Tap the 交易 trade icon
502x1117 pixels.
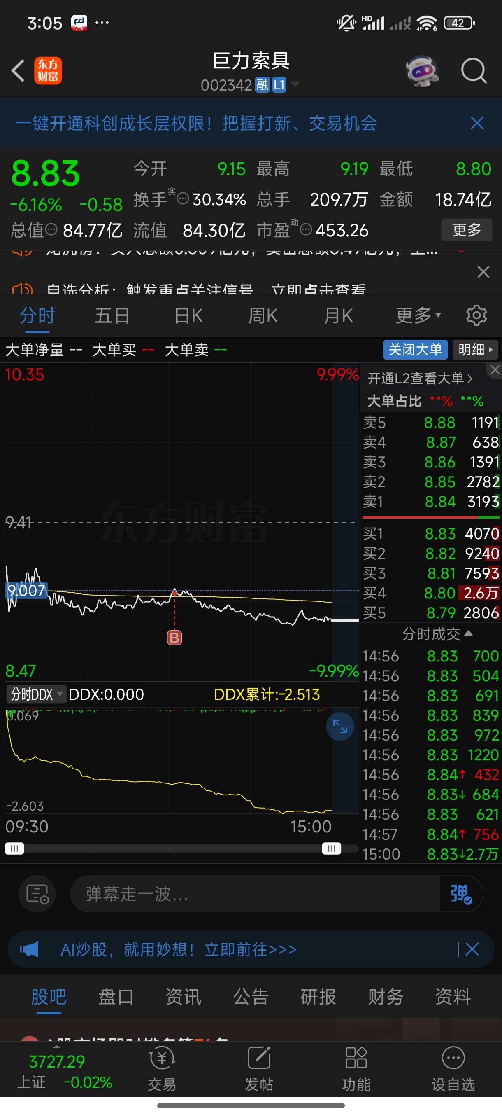tap(162, 1069)
